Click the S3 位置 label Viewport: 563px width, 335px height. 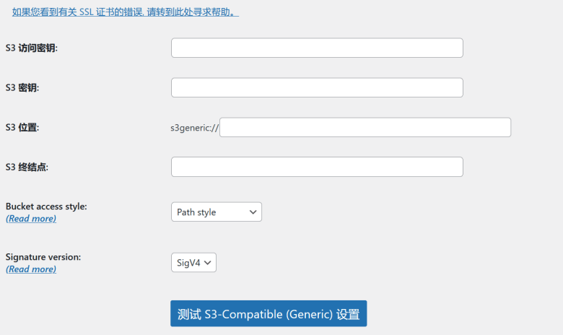click(22, 128)
